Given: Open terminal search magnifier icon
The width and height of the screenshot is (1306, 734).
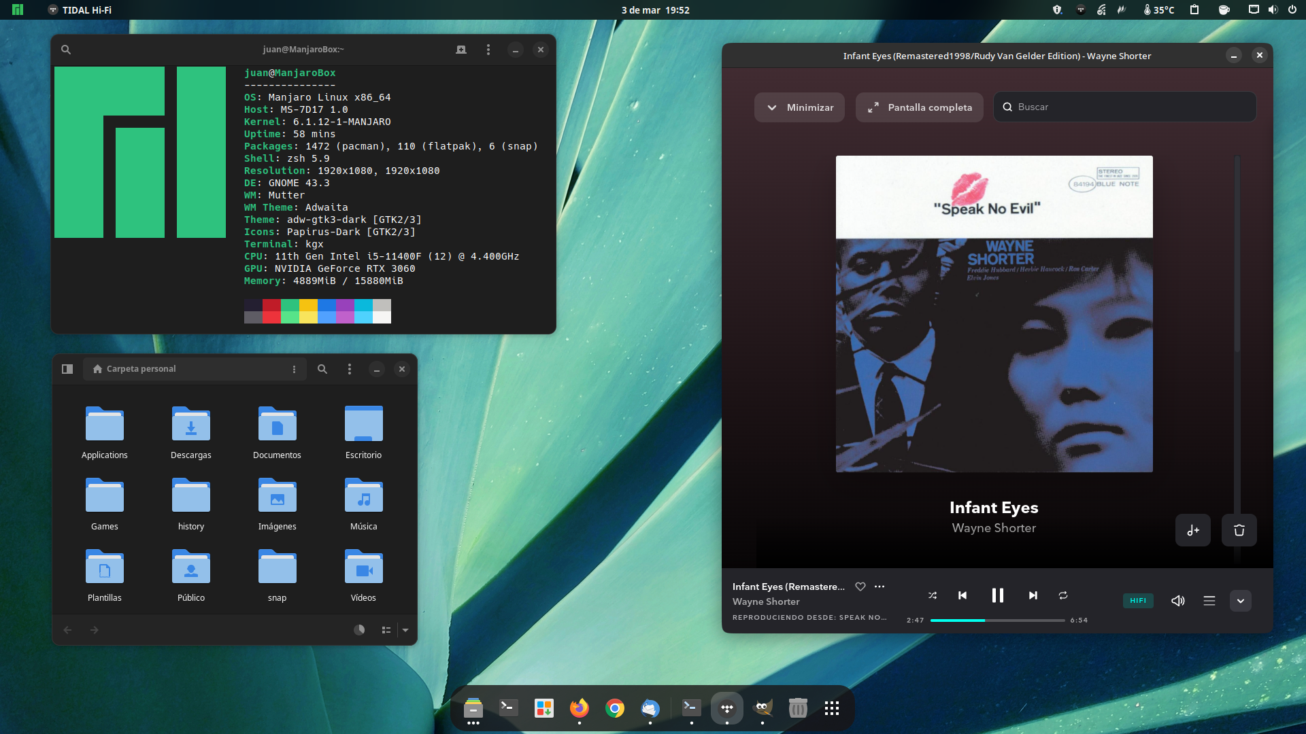Looking at the screenshot, I should [66, 50].
